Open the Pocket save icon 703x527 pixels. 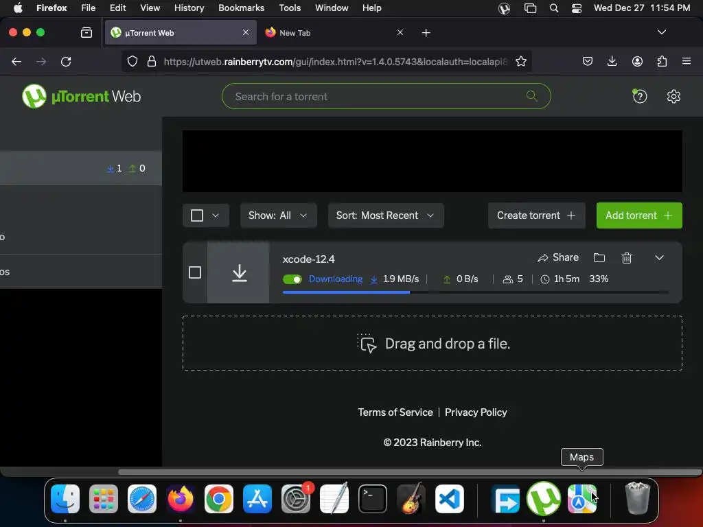[588, 61]
